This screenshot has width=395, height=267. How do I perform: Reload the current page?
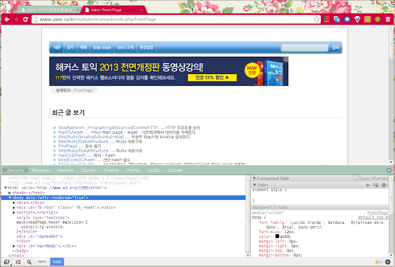pyautogui.click(x=25, y=19)
